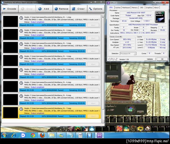The height and width of the screenshot is (144, 170).
Task: Open the Graphics tab in CPU-Z
Action: point(149,8)
